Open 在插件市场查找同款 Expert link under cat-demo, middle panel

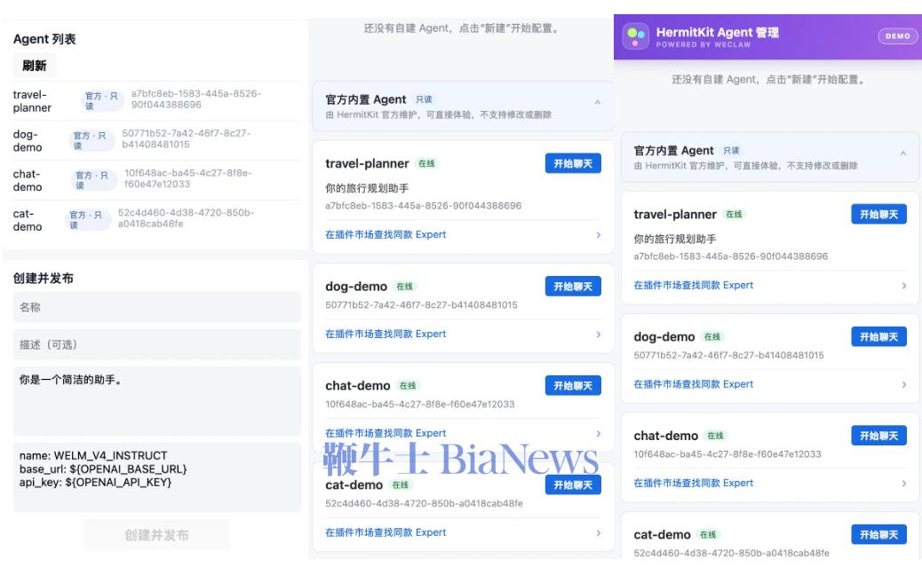tap(385, 532)
